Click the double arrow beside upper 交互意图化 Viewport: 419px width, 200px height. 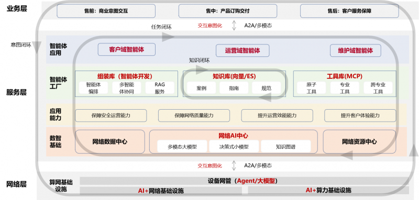pos(234,26)
